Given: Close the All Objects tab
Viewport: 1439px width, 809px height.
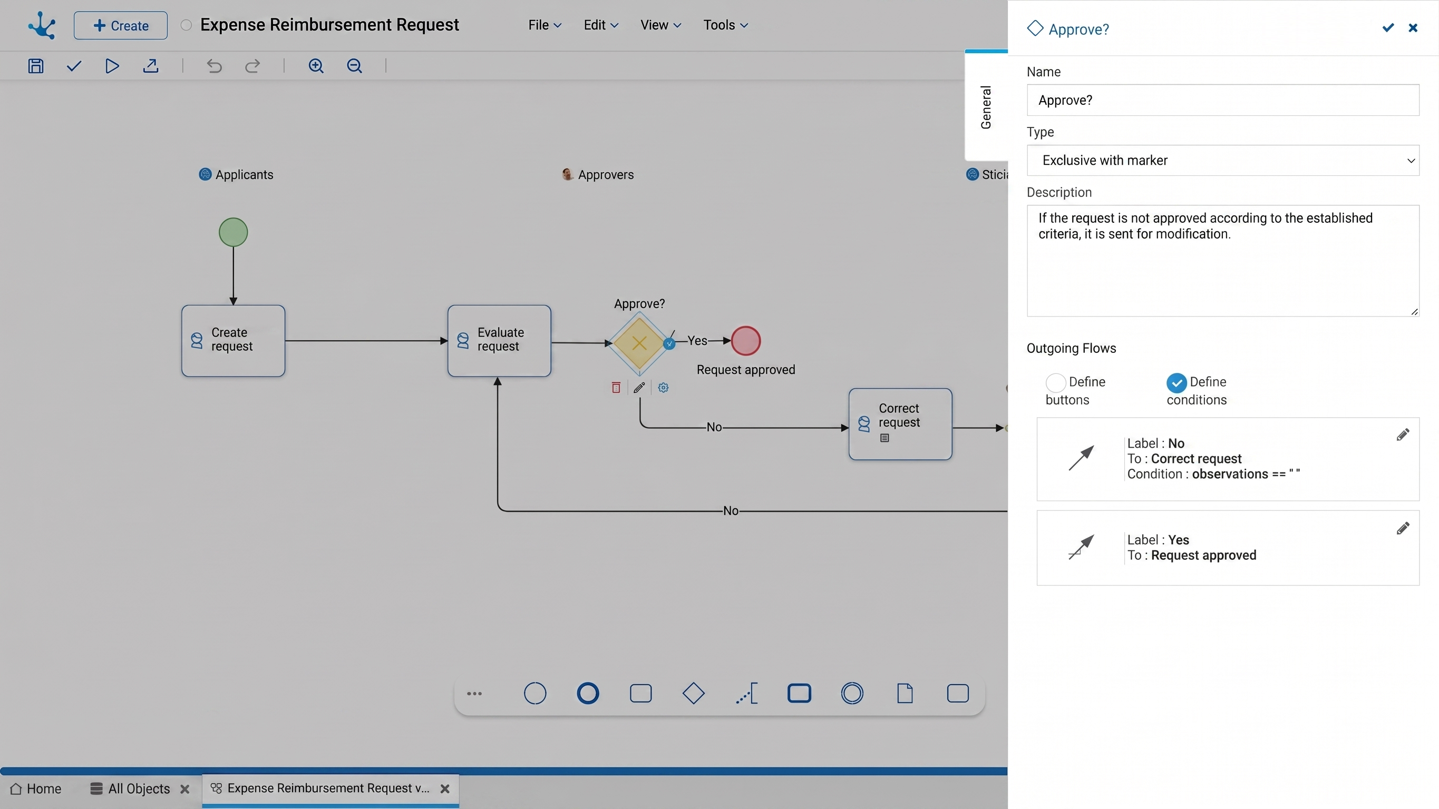Looking at the screenshot, I should coord(185,789).
